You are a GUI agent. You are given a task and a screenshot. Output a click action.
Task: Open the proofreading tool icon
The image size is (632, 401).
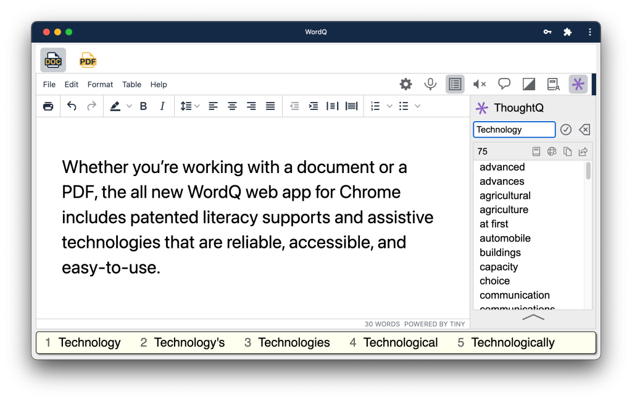pyautogui.click(x=553, y=84)
